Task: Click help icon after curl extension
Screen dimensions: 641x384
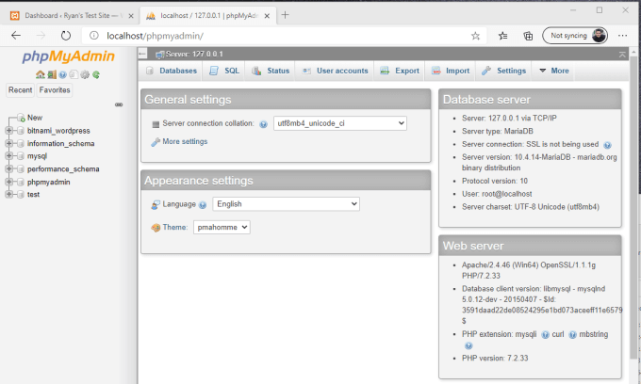Action: click(572, 335)
